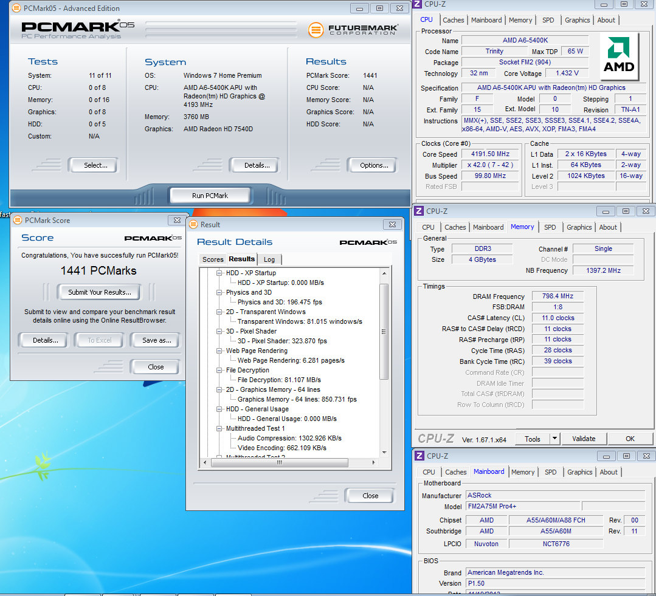Click the DRAM Frequency value 798.4 MHz
The width and height of the screenshot is (656, 596).
coord(558,296)
